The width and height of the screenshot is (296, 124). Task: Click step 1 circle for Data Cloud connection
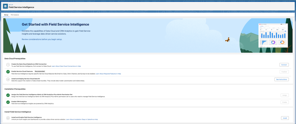click(8, 65)
